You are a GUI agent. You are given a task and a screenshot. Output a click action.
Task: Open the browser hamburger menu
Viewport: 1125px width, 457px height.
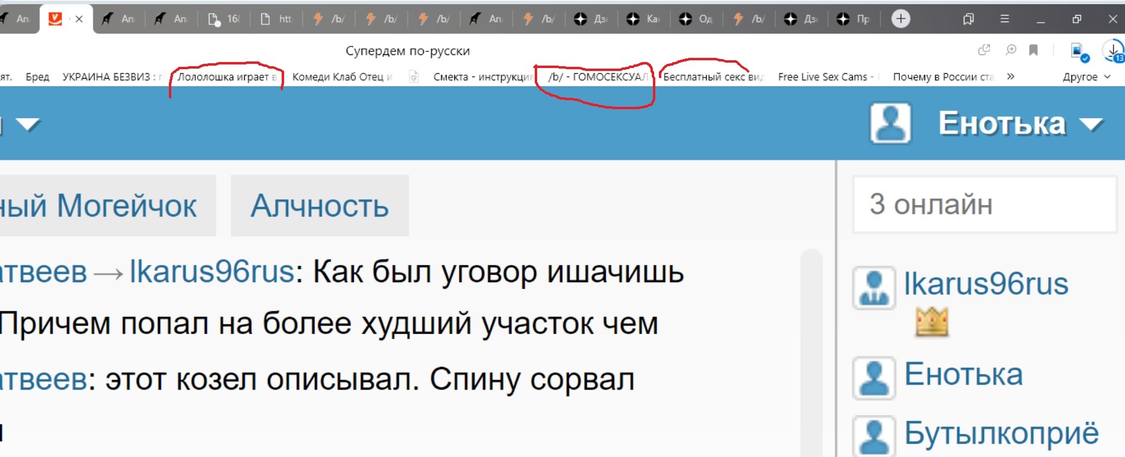[1004, 19]
